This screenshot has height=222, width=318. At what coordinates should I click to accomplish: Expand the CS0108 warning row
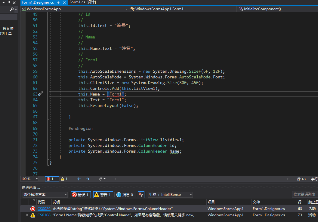click(27, 215)
